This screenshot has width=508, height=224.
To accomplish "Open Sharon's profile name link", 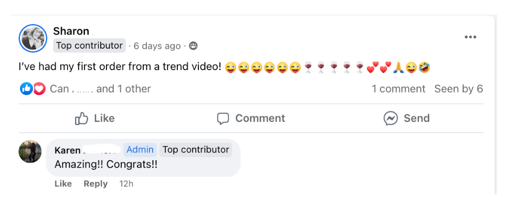I will tap(71, 31).
